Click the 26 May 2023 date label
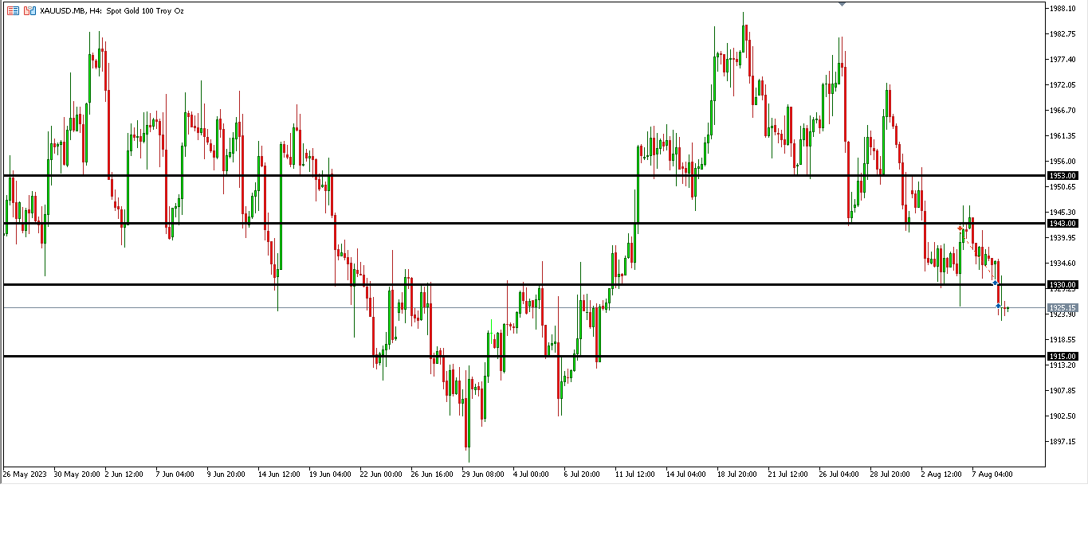The image size is (1088, 535). [x=25, y=474]
